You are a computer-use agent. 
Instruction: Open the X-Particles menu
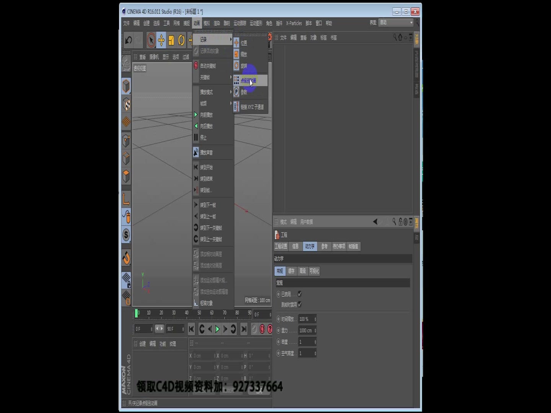[x=294, y=23]
